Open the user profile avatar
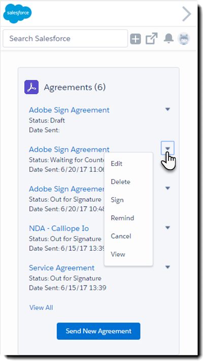The width and height of the screenshot is (203, 361). 184,38
